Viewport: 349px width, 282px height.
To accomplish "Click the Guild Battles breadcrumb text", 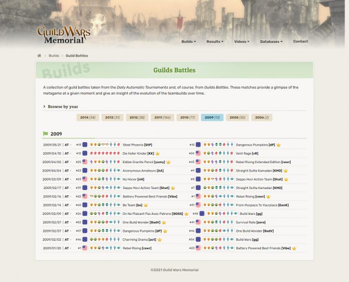I will [x=77, y=56].
